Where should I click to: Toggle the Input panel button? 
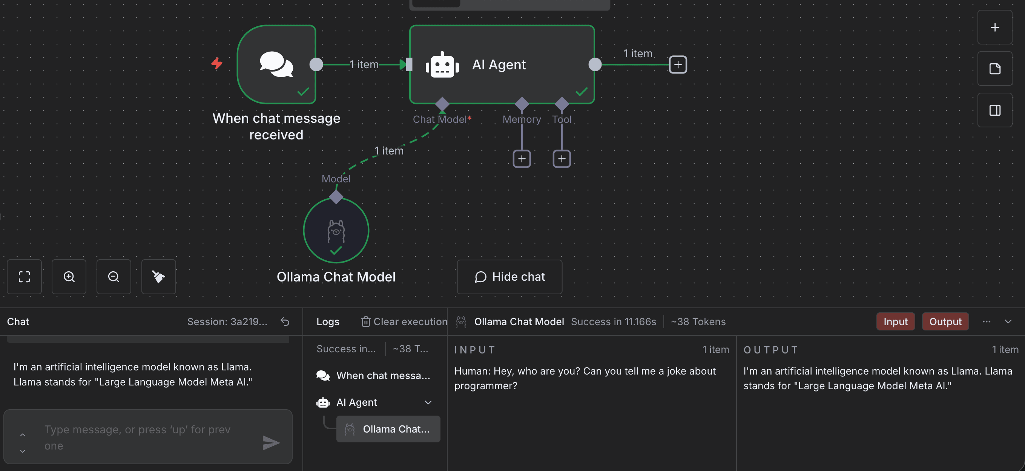point(895,321)
